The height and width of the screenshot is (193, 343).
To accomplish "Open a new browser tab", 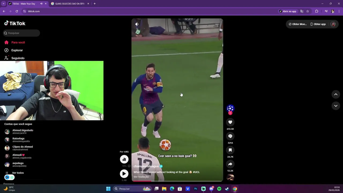I will coord(95,4).
